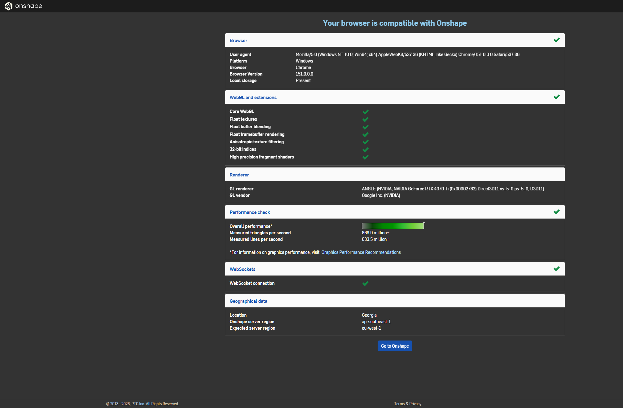Open the Terms & Privacy link
Viewport: 623px width, 408px height.
[x=408, y=404]
